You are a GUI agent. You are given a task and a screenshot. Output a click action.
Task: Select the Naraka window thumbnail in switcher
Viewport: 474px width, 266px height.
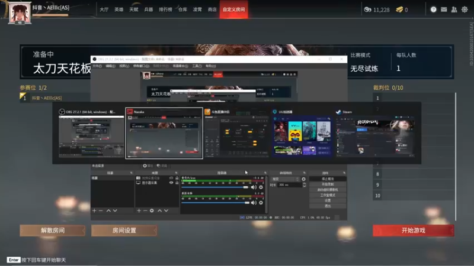164,134
